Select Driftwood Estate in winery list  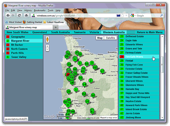(139, 36)
